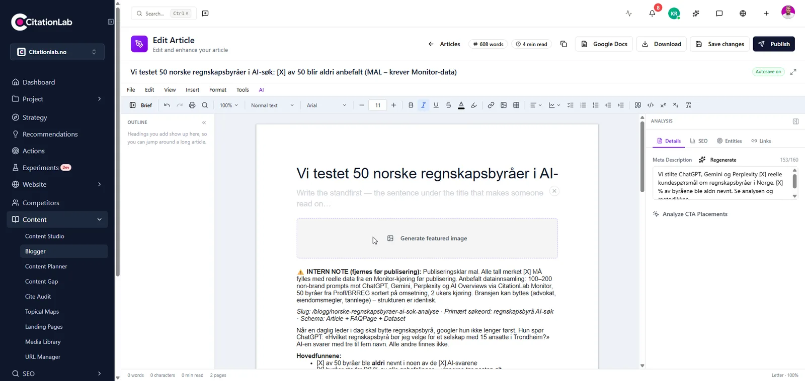Redo the last action
The image size is (805, 381).
(x=180, y=105)
